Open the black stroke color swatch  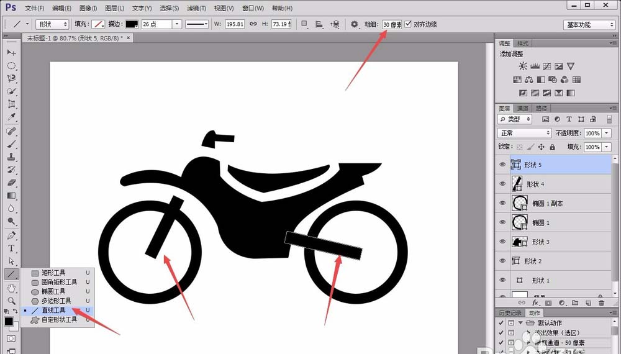[132, 24]
